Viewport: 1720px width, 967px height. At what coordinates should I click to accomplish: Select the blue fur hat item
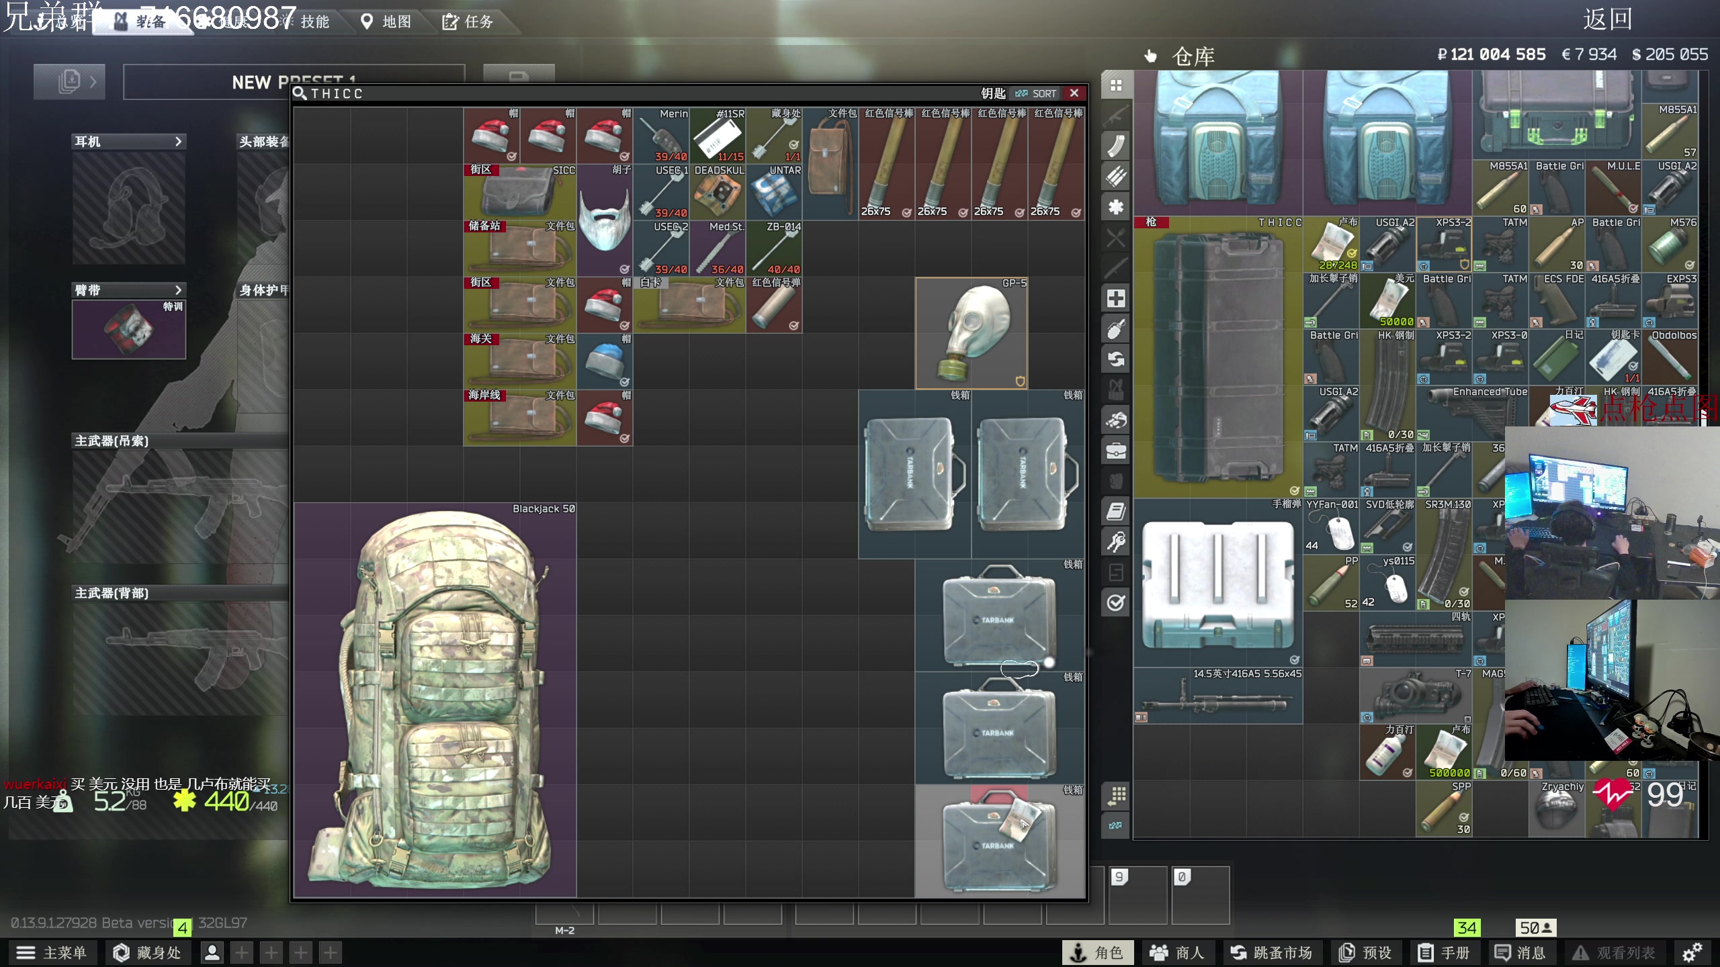click(x=605, y=361)
